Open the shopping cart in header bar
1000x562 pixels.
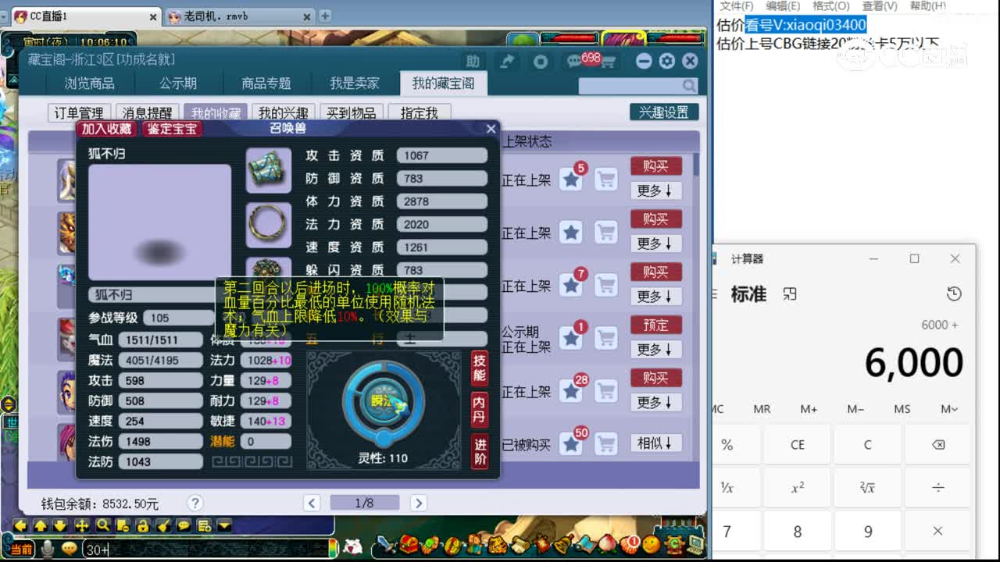pos(608,62)
